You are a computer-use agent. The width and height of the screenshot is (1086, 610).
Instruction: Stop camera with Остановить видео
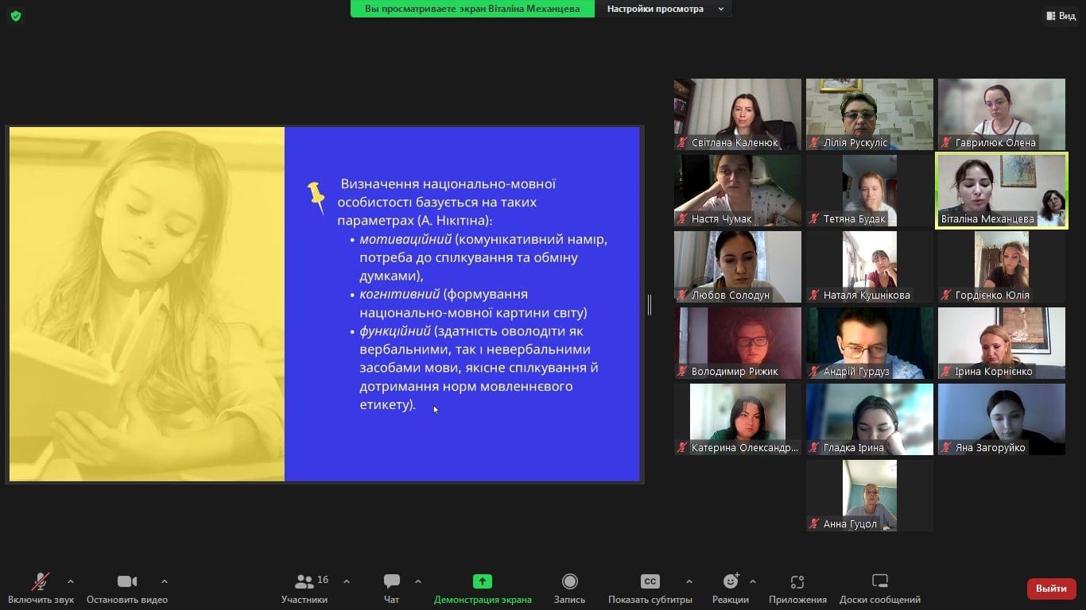[x=126, y=582]
